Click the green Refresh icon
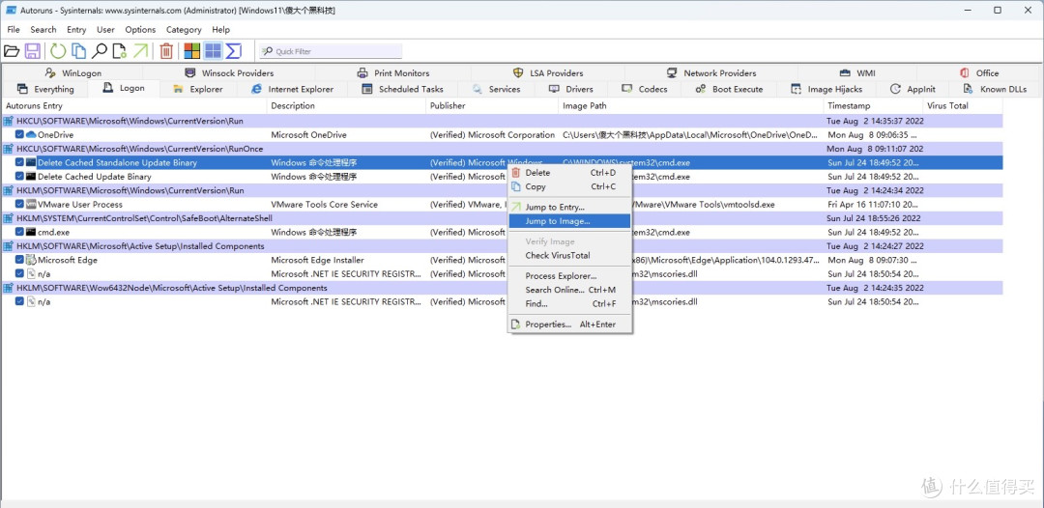 [59, 51]
